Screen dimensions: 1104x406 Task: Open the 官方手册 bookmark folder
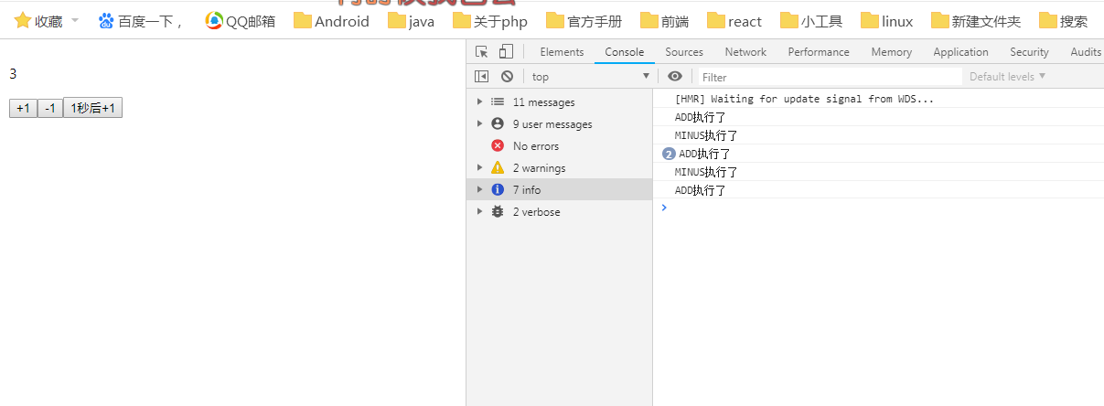click(584, 21)
